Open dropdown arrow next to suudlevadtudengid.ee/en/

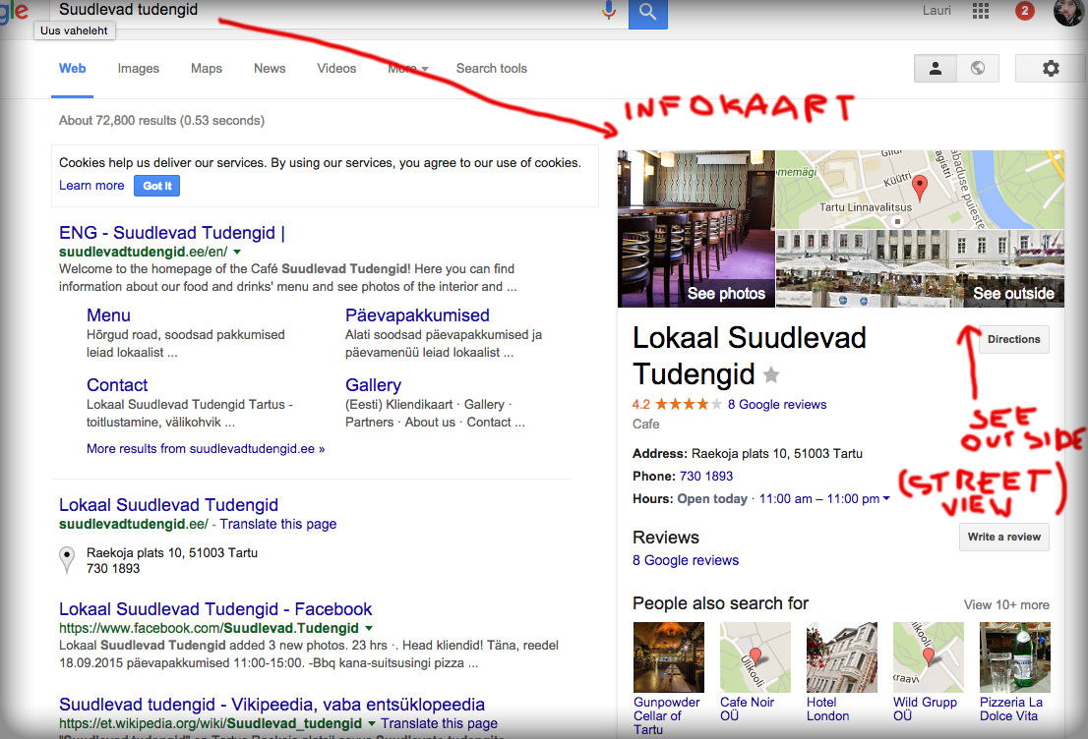pyautogui.click(x=237, y=253)
